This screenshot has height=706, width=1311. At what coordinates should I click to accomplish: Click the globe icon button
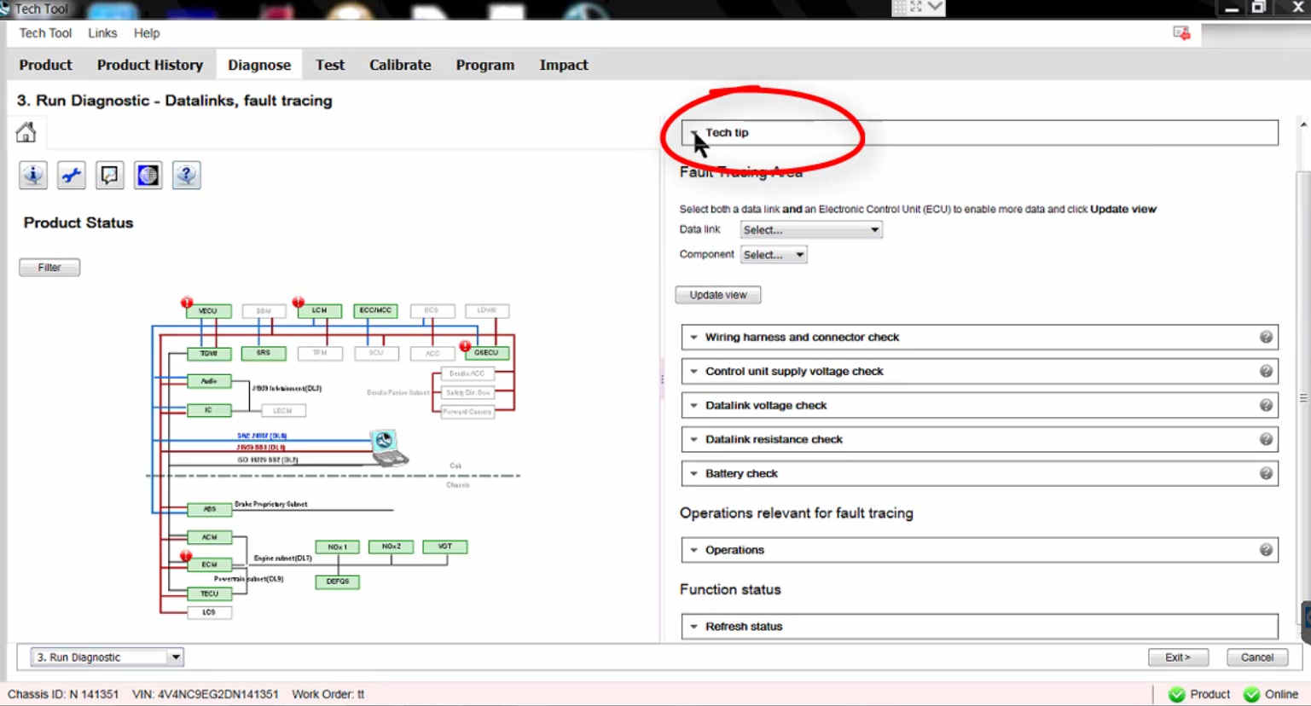pos(148,176)
